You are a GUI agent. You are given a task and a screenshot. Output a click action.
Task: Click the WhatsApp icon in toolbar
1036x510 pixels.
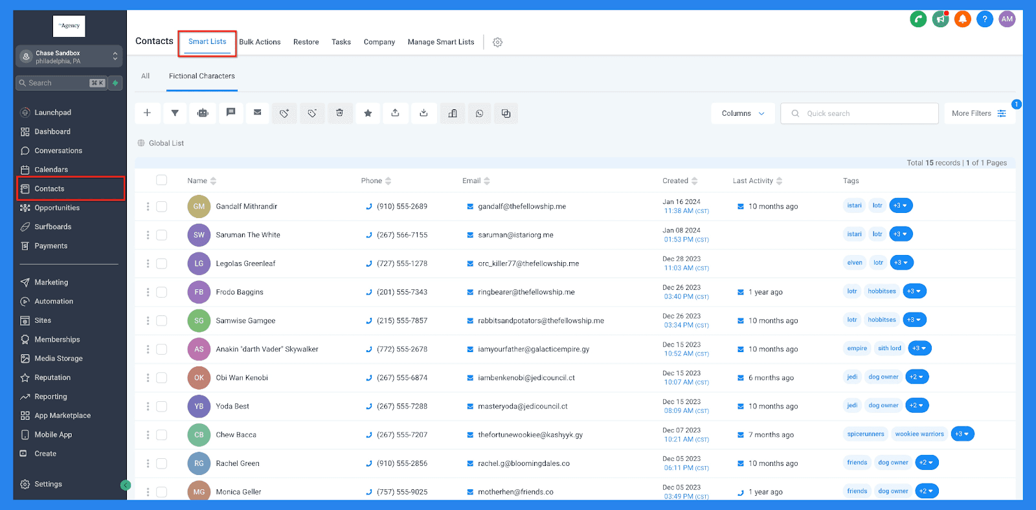pos(480,113)
